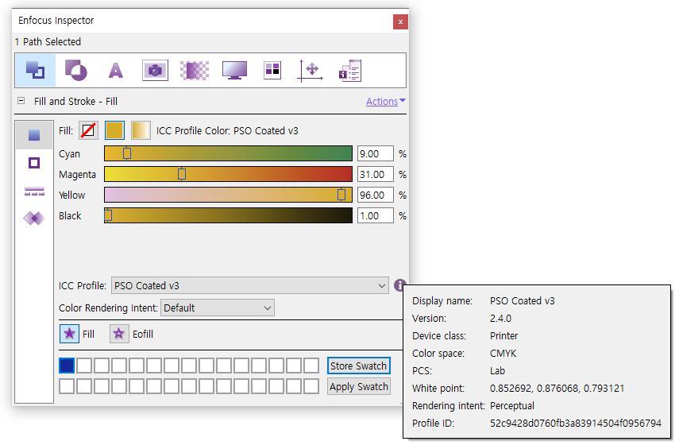The height and width of the screenshot is (445, 679).
Task: Click the Profile ID value text
Action: click(x=576, y=423)
